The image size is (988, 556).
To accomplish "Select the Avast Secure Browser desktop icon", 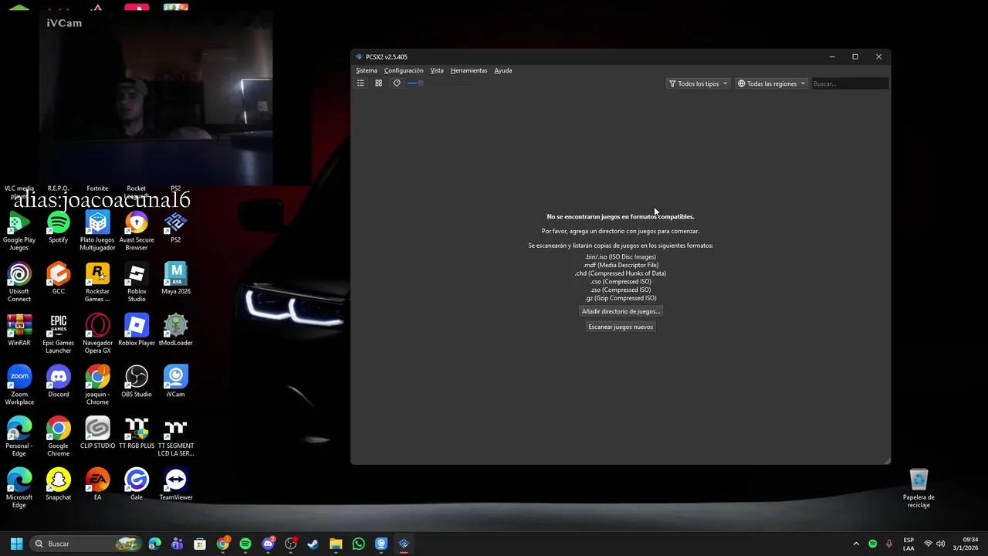I will (x=137, y=231).
